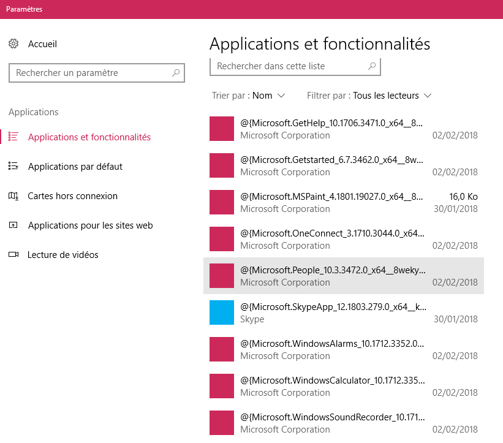
Task: Click the magnifier in the app list search box
Action: click(x=373, y=66)
